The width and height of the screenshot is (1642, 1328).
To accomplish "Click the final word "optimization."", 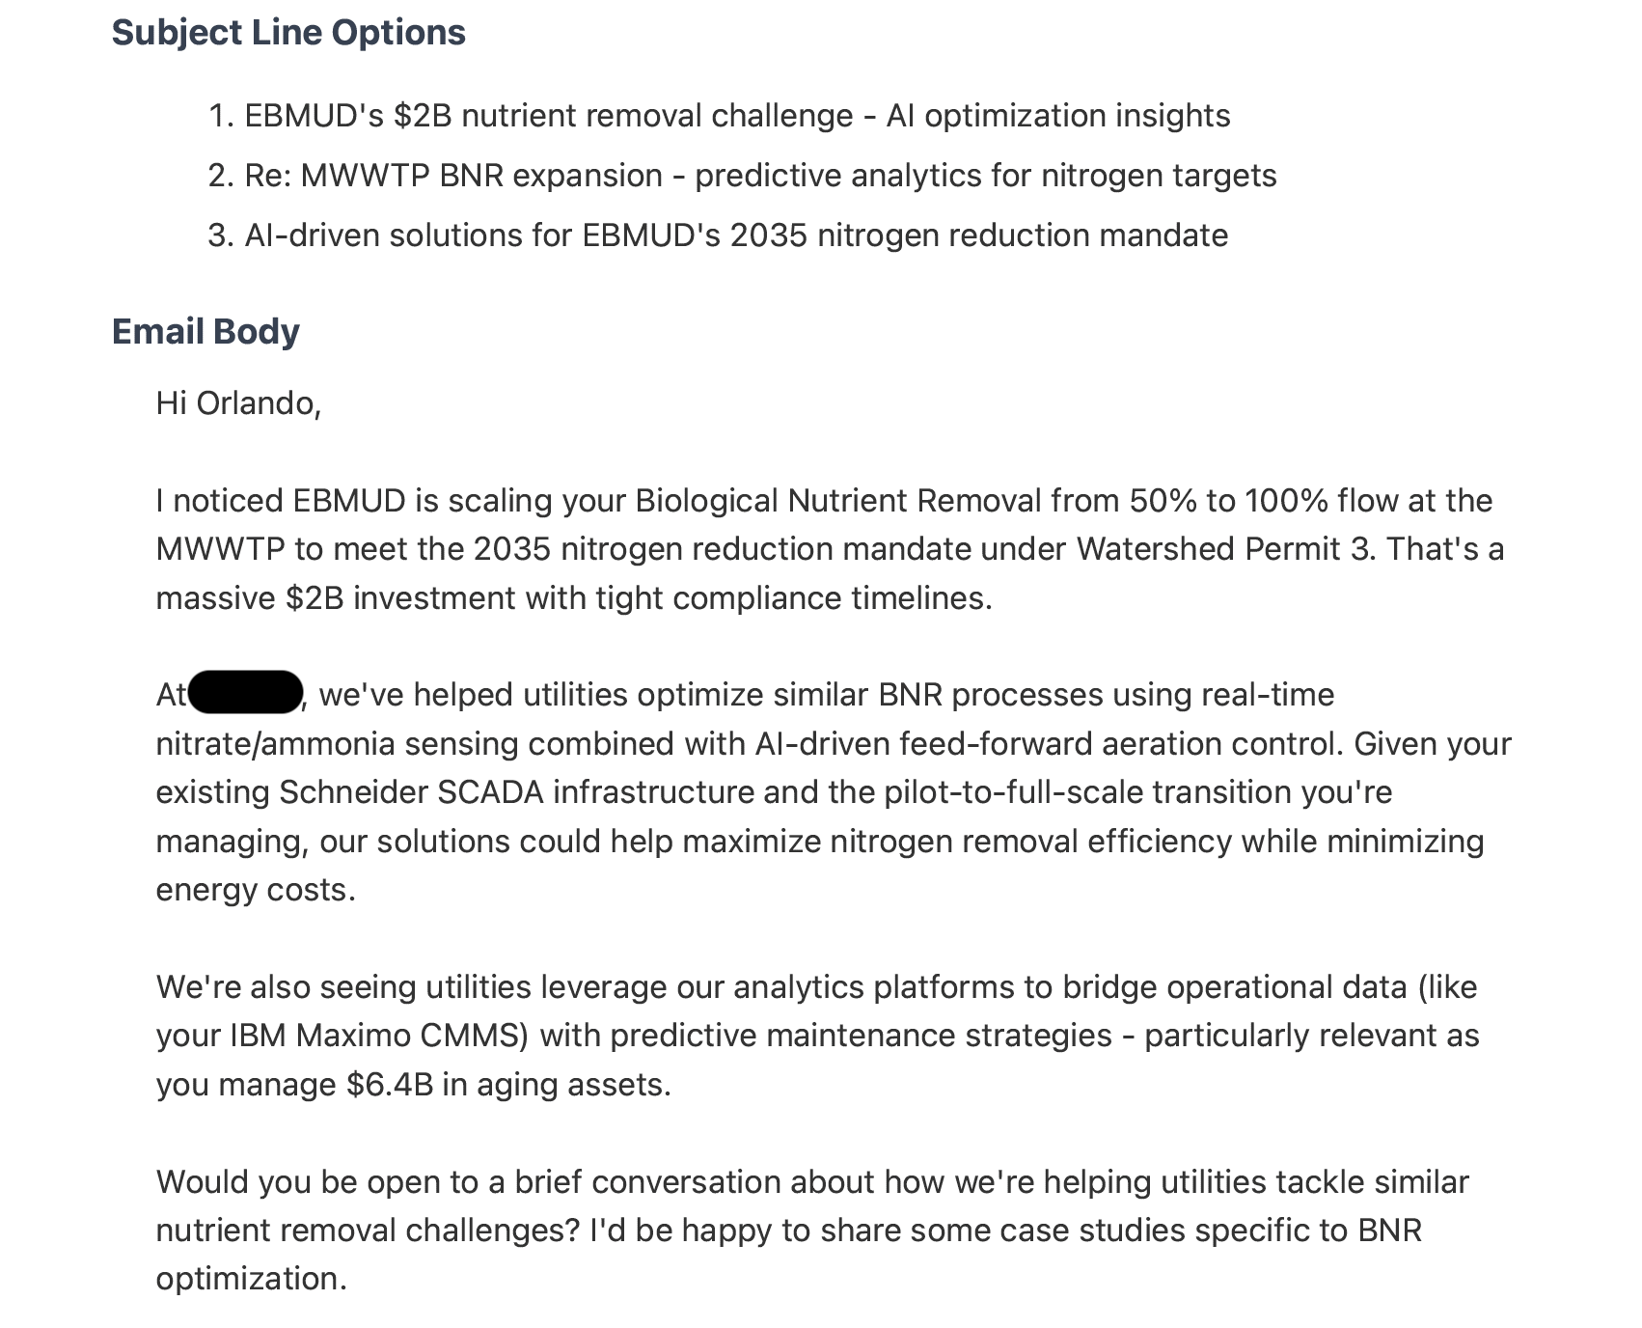I will click(x=251, y=1279).
